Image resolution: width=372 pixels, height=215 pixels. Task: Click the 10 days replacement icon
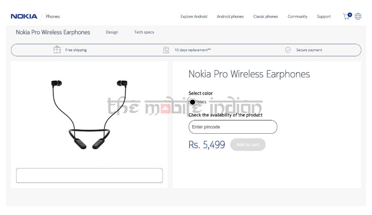click(x=166, y=50)
